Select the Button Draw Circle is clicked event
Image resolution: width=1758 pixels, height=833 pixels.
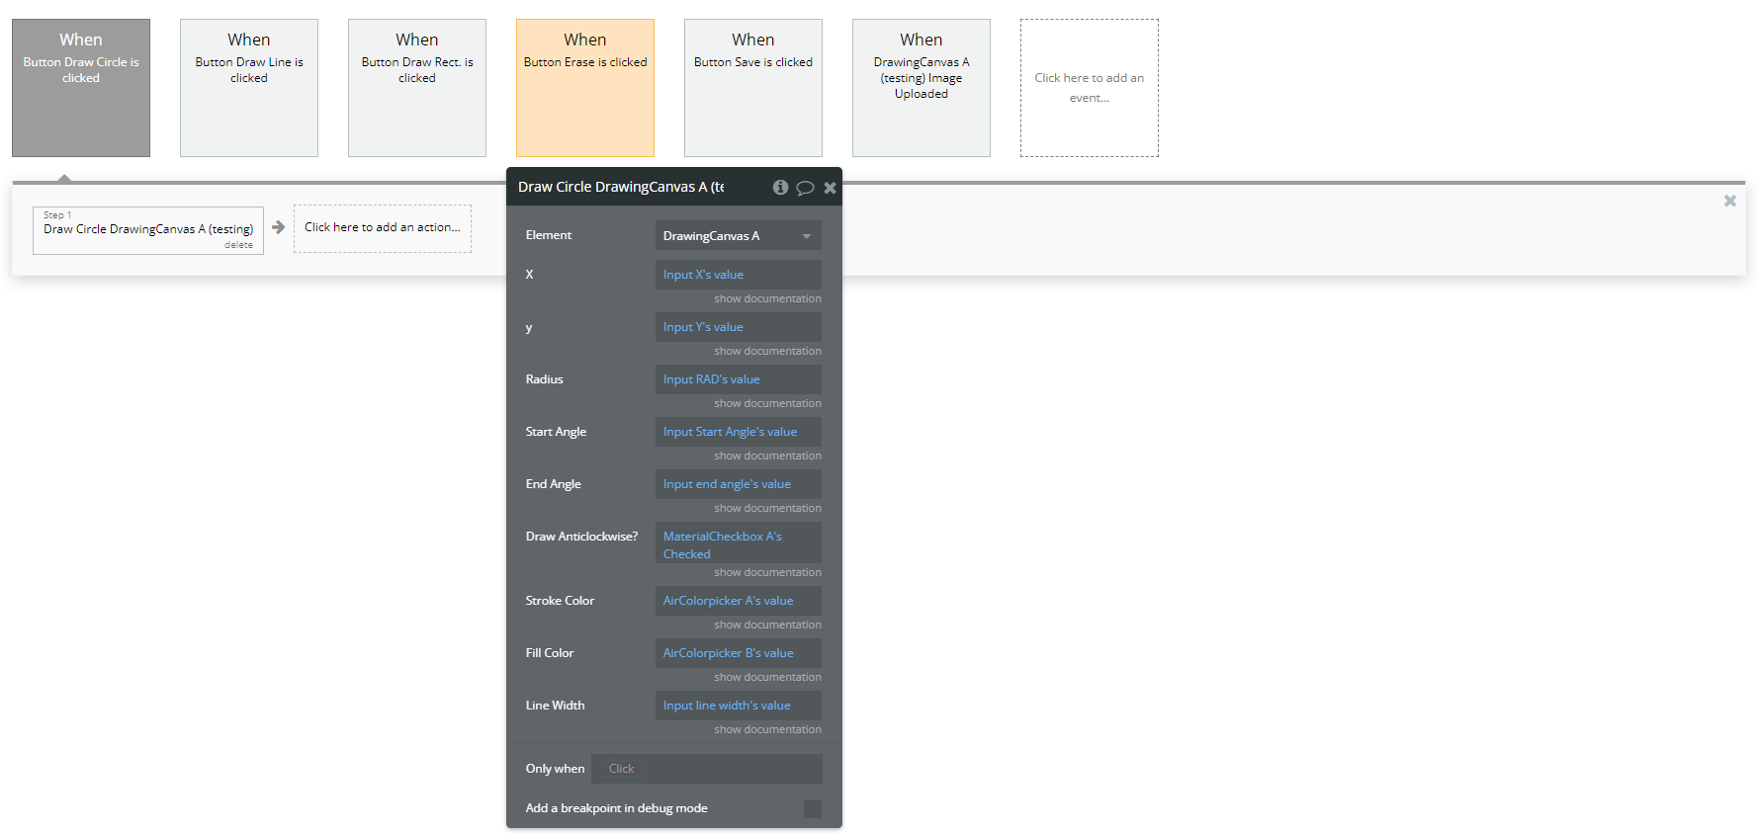[x=81, y=88]
